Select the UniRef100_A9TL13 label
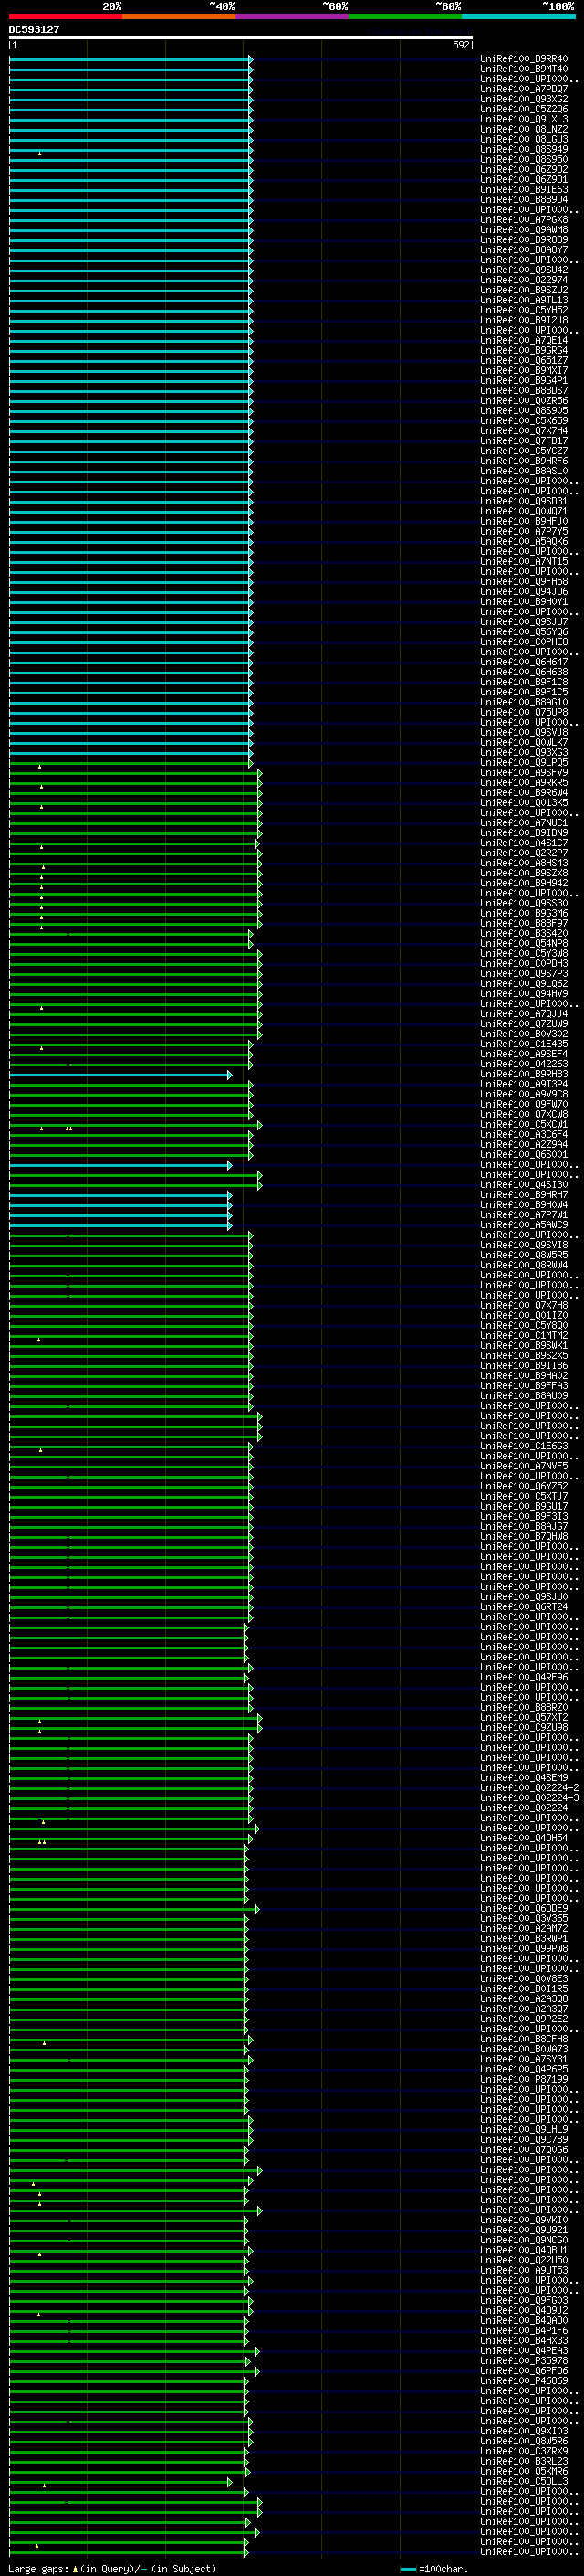584x2576 pixels. (x=524, y=300)
